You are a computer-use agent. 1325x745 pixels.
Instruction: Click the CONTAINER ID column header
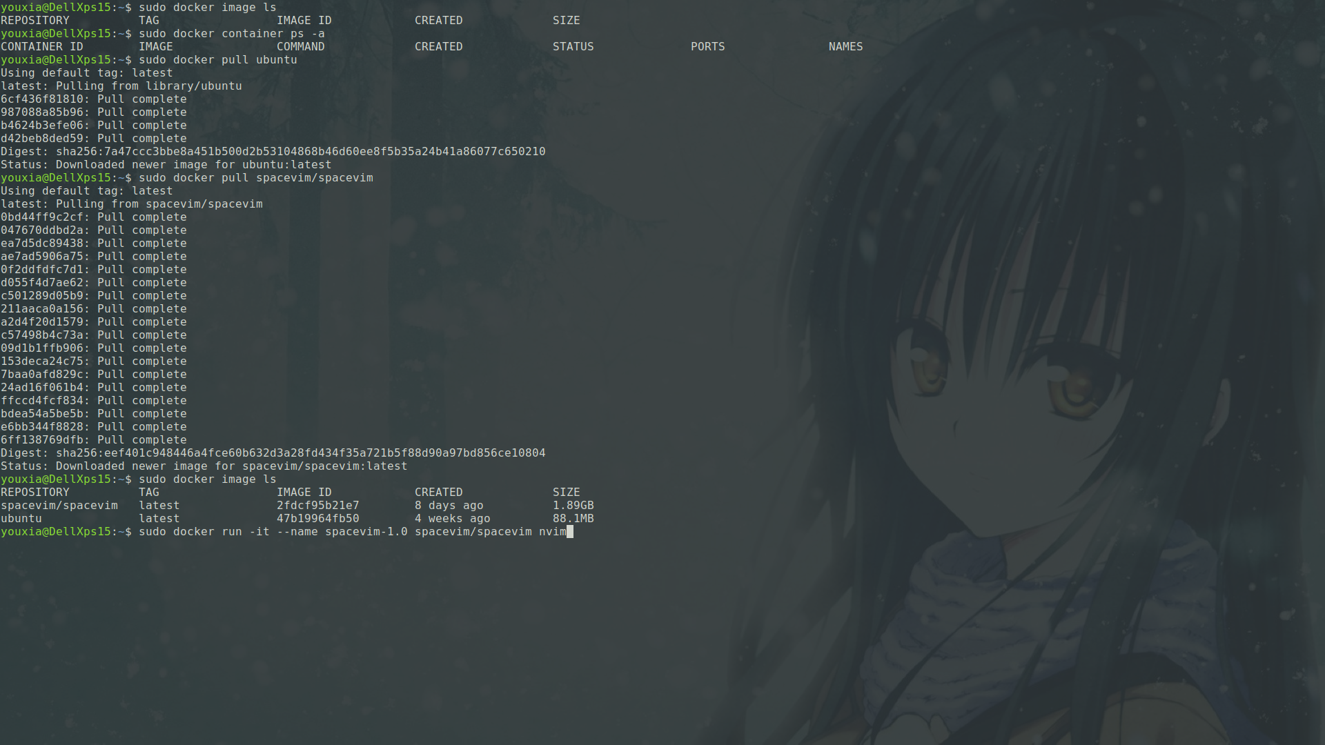tap(42, 47)
